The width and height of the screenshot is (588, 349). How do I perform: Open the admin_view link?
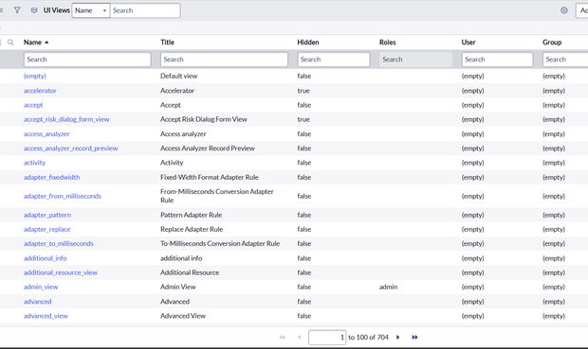pos(41,287)
